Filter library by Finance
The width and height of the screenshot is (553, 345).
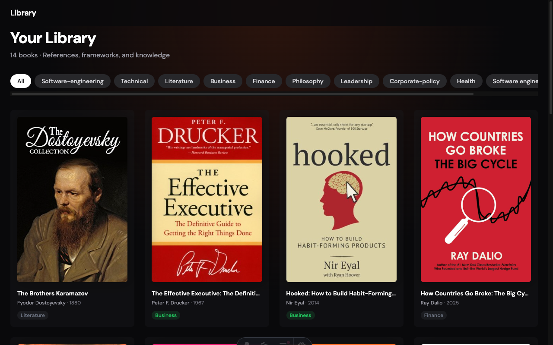[264, 81]
